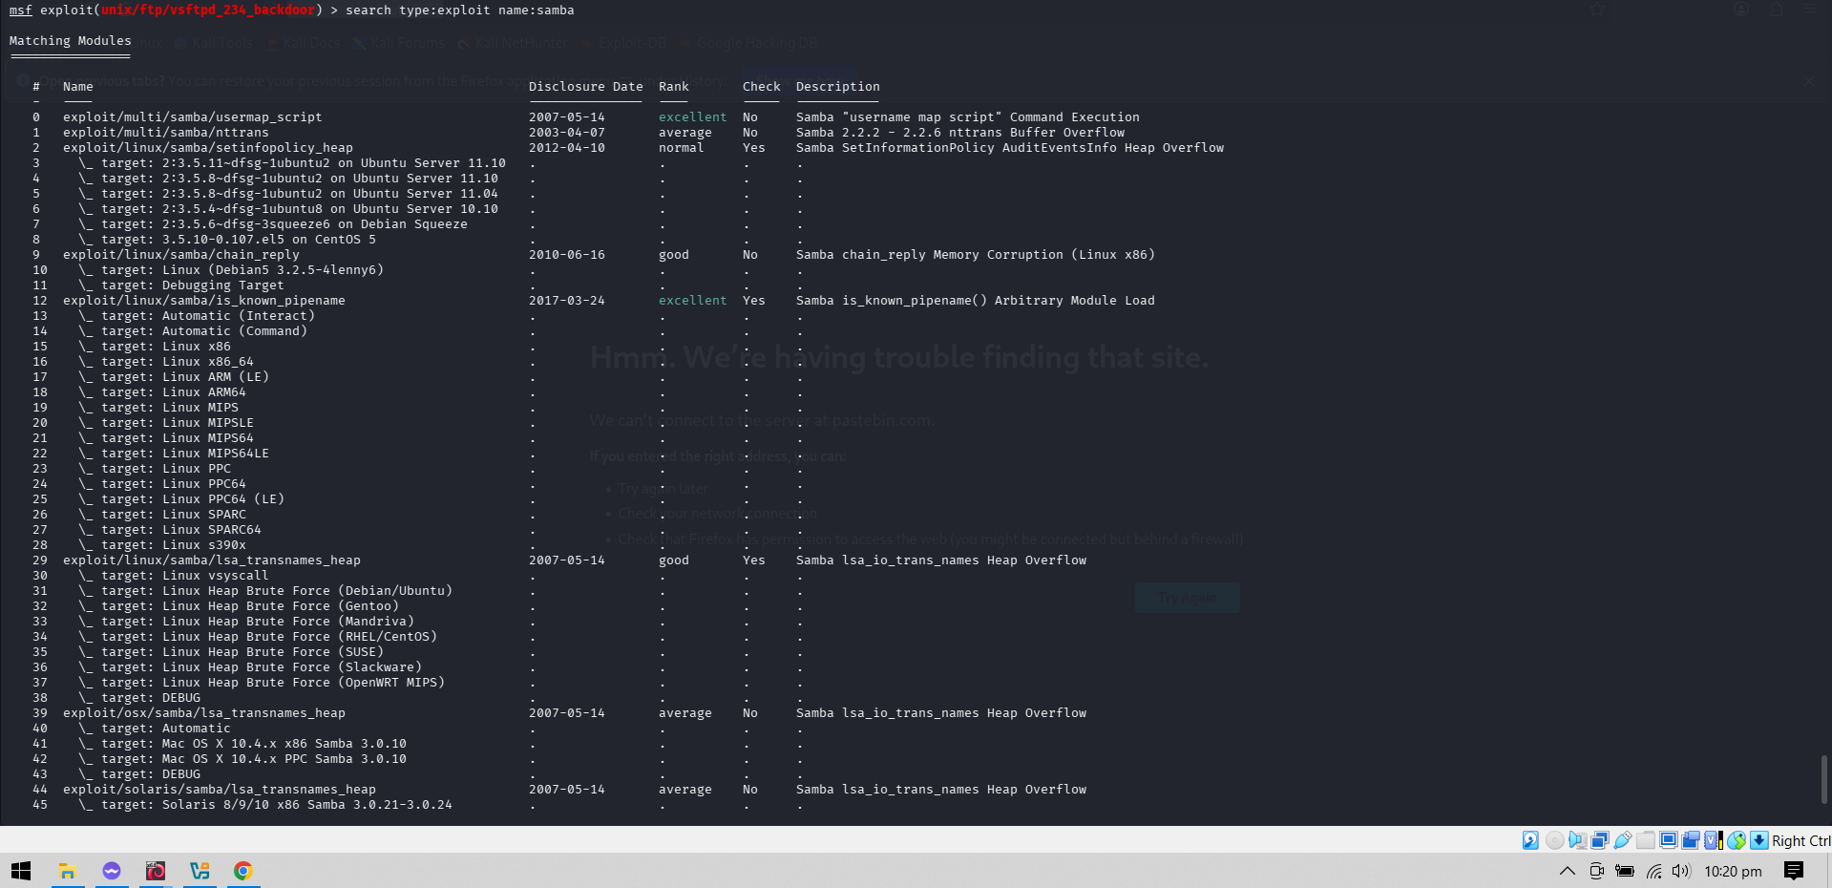Open the volume speaker tray icon
This screenshot has height=888, width=1832.
click(1681, 871)
